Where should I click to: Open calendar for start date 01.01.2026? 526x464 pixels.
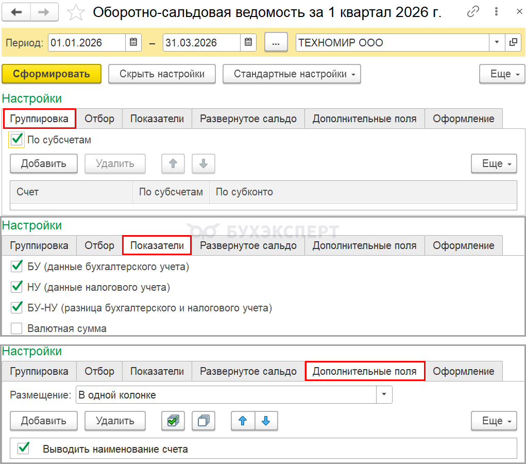(133, 43)
